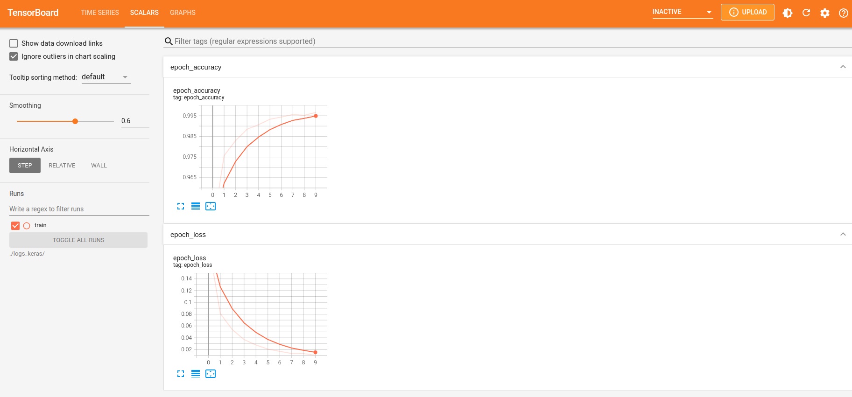Click the info icon on Upload button
This screenshot has height=397, width=852.
pos(734,12)
